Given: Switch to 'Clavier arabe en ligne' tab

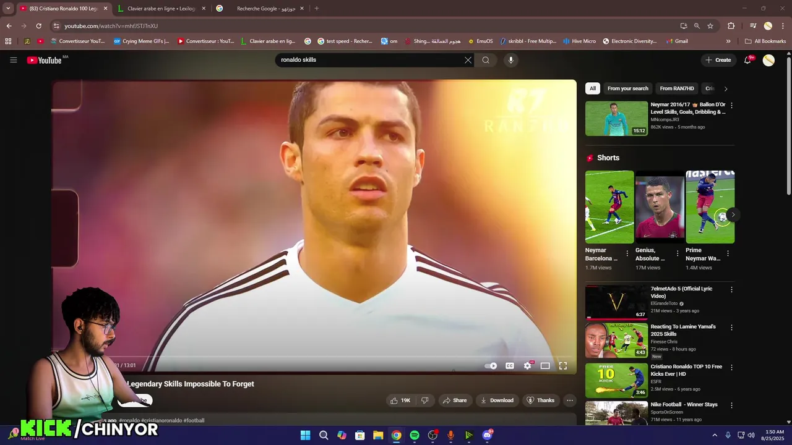Looking at the screenshot, I should 161,9.
